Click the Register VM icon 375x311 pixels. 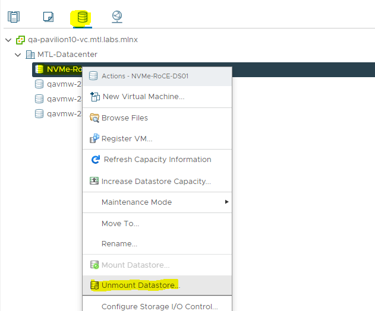coord(94,138)
